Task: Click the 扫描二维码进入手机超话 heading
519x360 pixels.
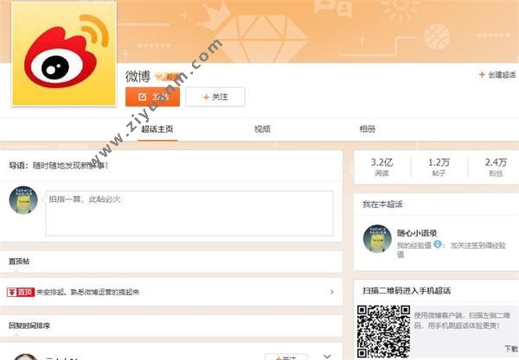Action: point(407,291)
